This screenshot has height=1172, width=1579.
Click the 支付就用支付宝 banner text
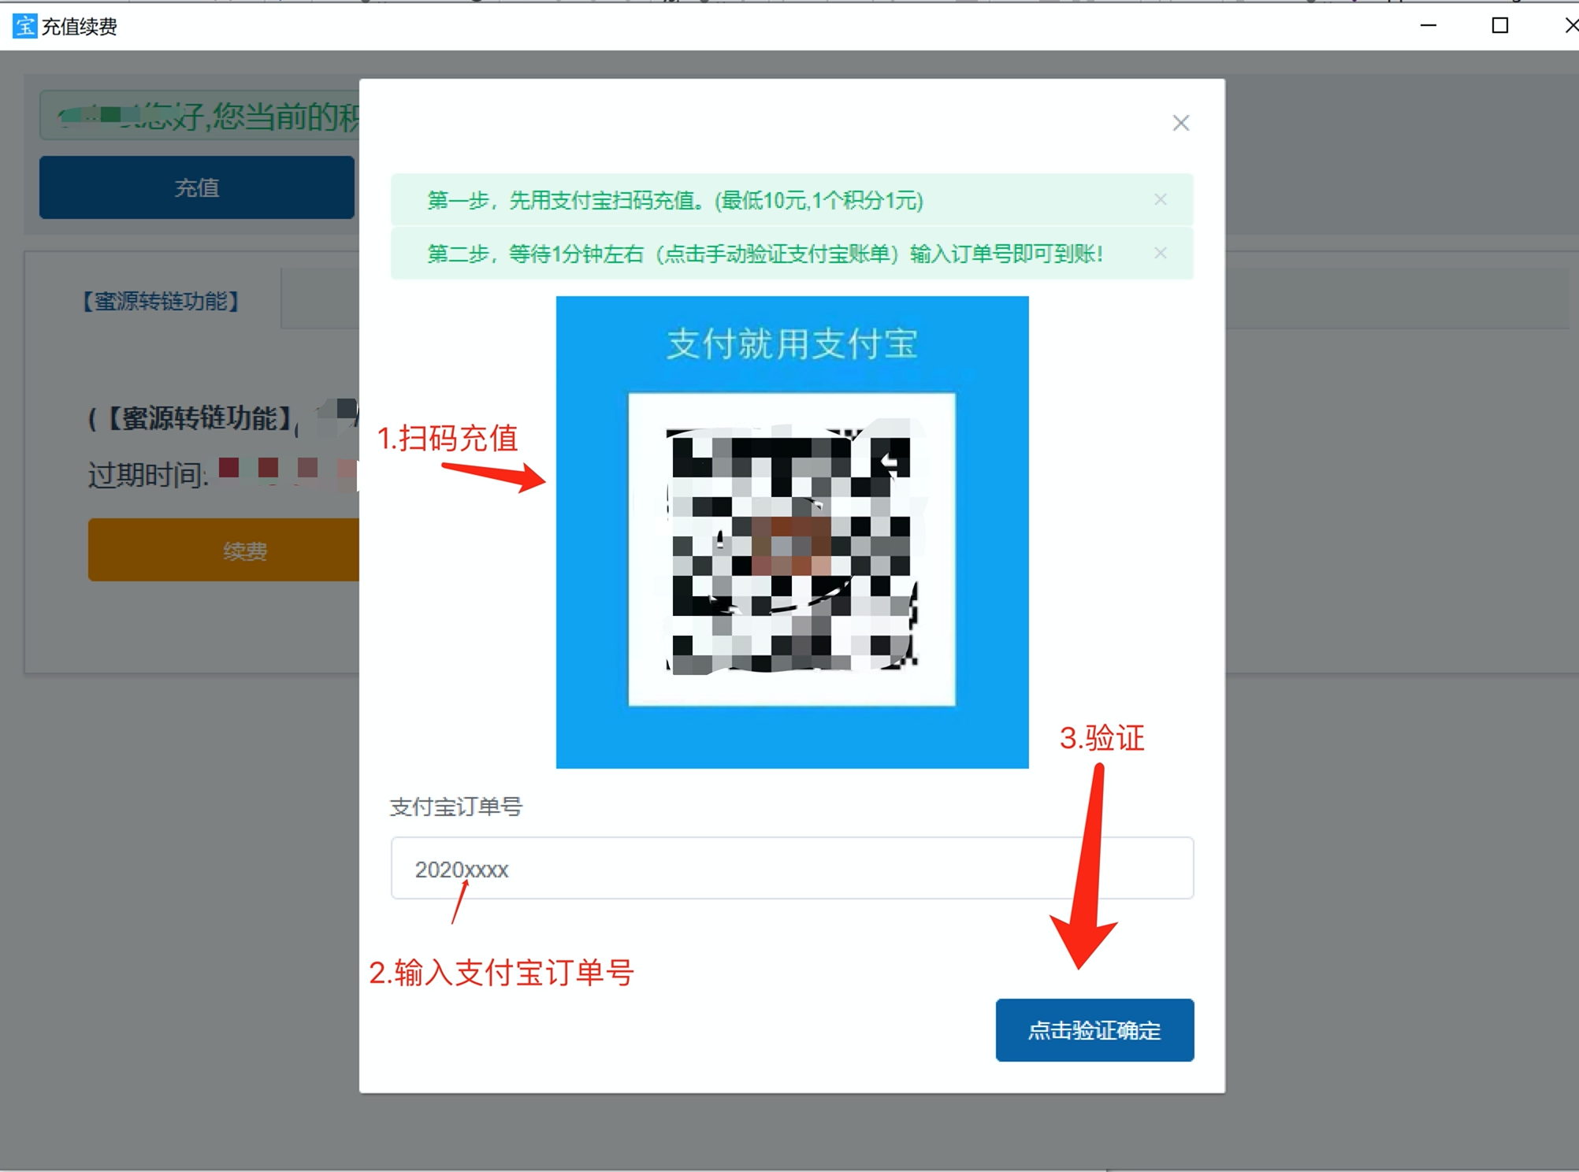tap(793, 343)
